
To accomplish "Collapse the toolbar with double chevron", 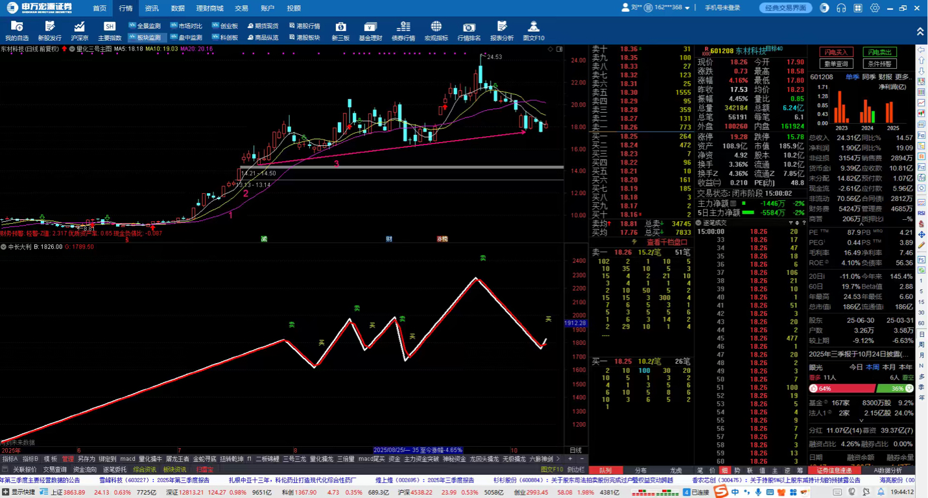I will coord(920,32).
